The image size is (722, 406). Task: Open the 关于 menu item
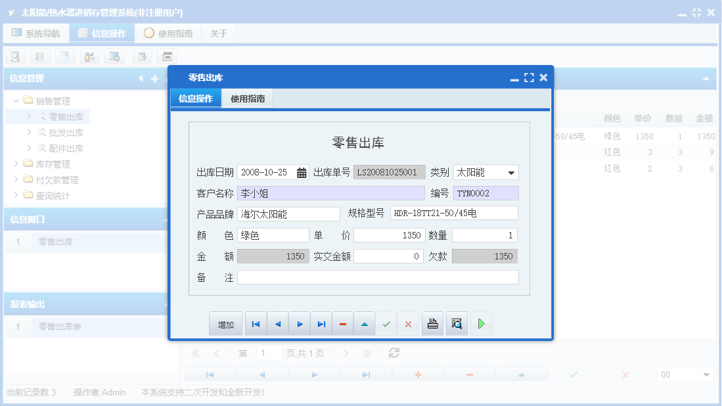(x=218, y=32)
